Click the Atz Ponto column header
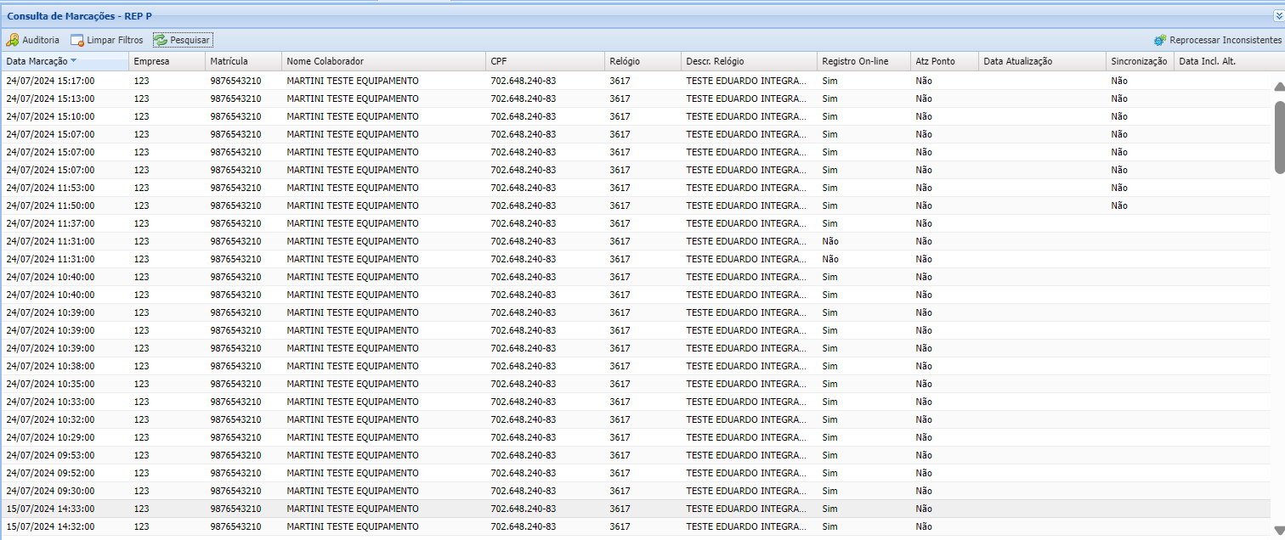Viewport: 1285px width, 540px height. click(944, 61)
